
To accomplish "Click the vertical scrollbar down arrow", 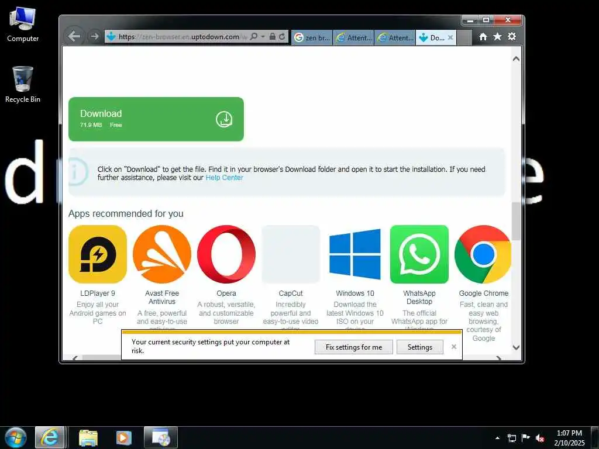I will coord(516,347).
